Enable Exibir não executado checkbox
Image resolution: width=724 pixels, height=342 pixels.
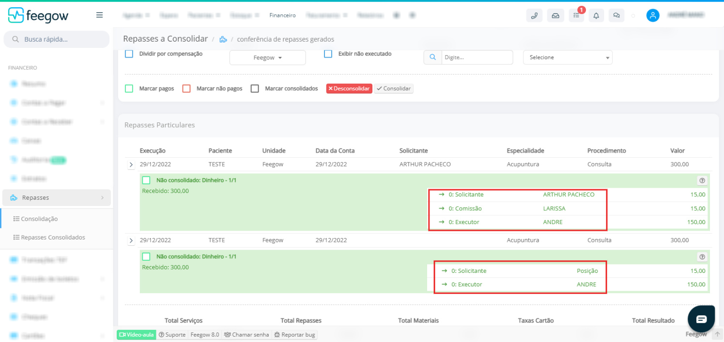(328, 54)
